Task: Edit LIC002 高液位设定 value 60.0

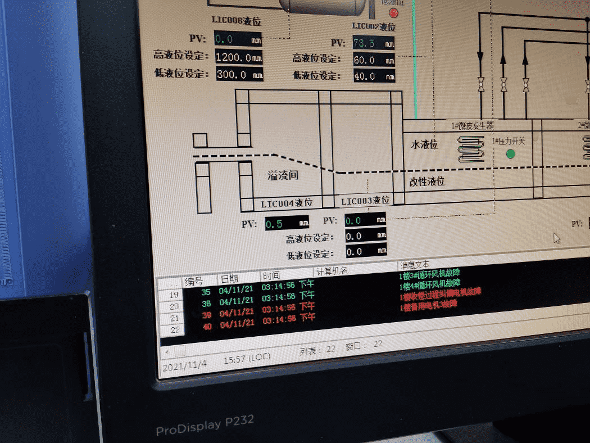Action: point(374,60)
